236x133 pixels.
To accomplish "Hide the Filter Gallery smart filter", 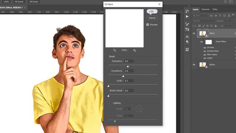I will pos(205,55).
